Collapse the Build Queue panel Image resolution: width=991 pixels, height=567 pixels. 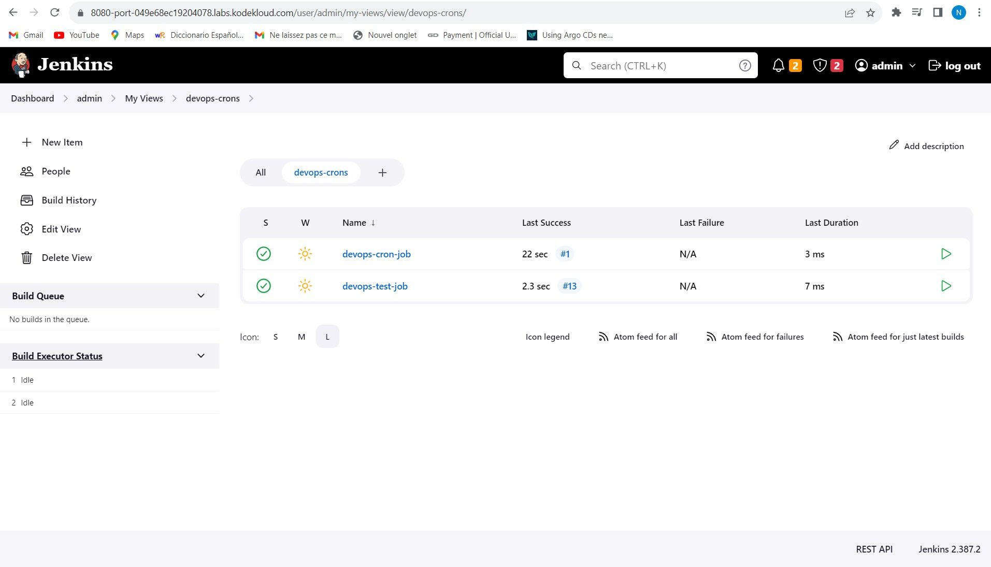pos(201,296)
